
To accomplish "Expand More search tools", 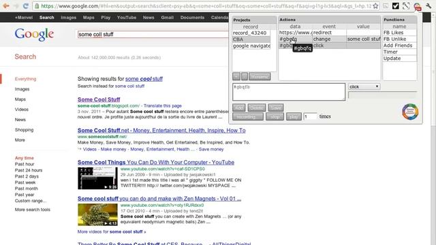I will click(33, 210).
